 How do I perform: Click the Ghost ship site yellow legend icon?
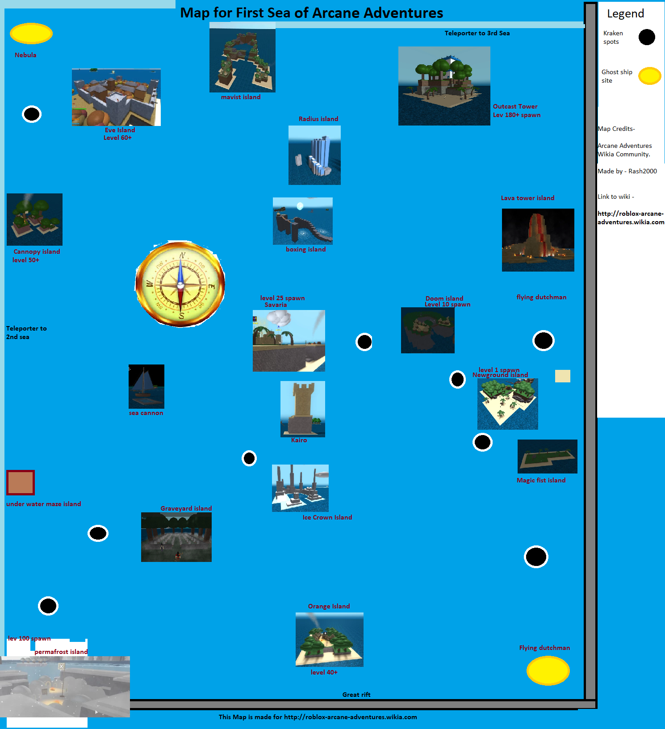[x=649, y=76]
